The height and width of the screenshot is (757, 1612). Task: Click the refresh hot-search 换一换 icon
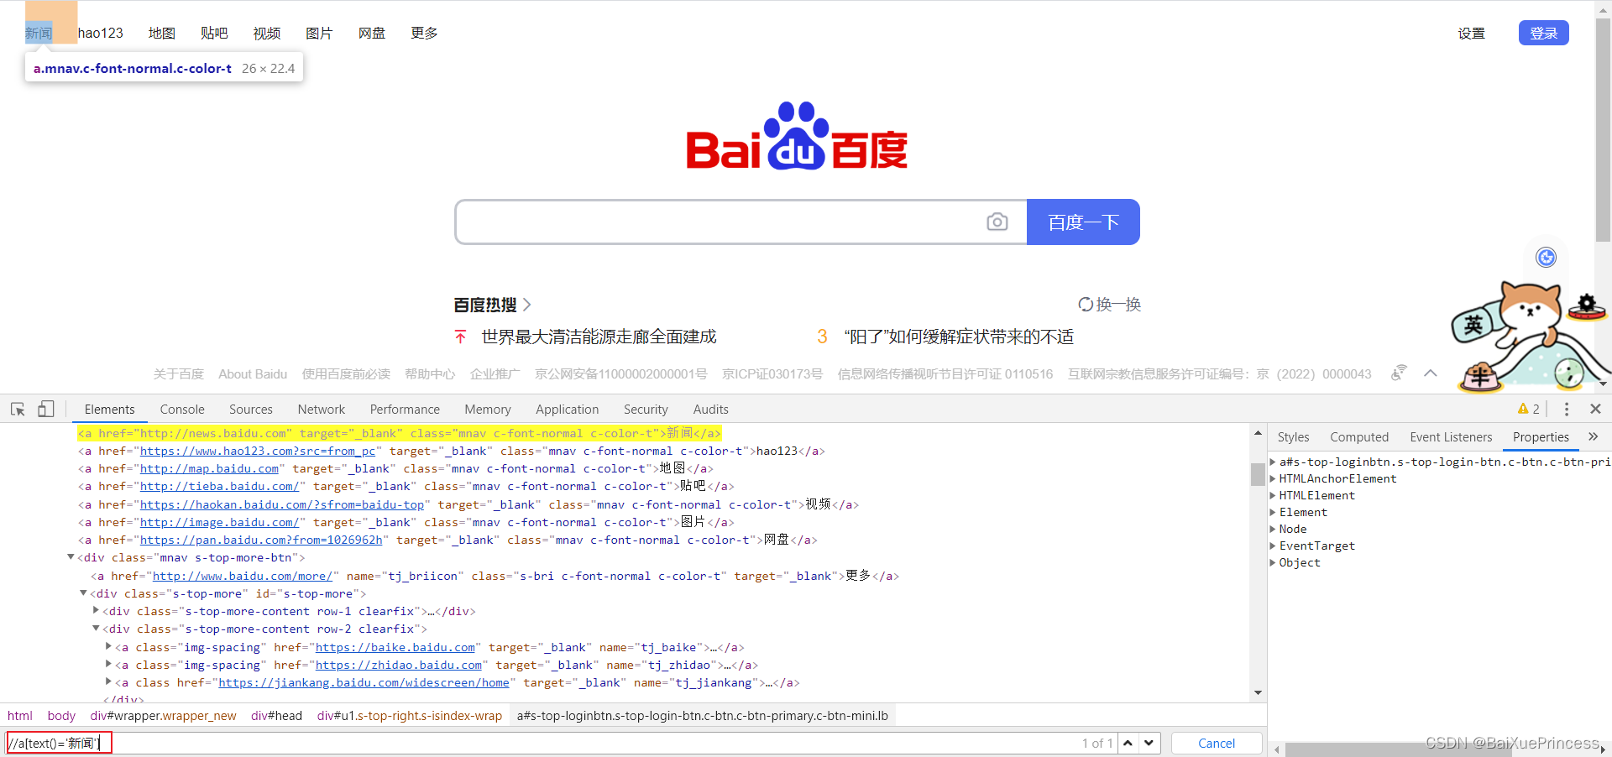(1086, 304)
